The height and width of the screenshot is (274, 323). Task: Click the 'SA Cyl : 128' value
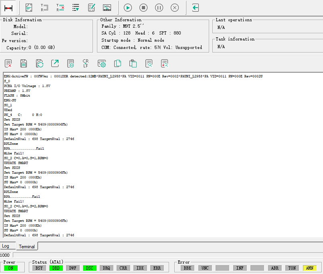click(116, 33)
